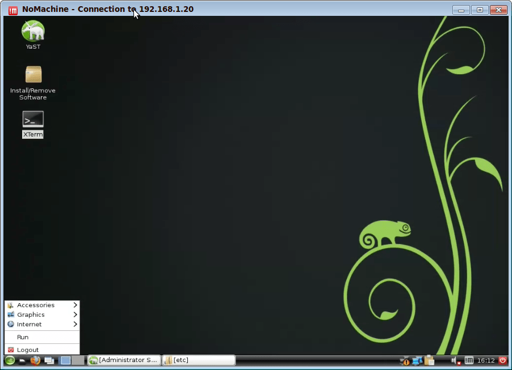
Task: Click the 16:12 clock in the panel
Action: [486, 360]
